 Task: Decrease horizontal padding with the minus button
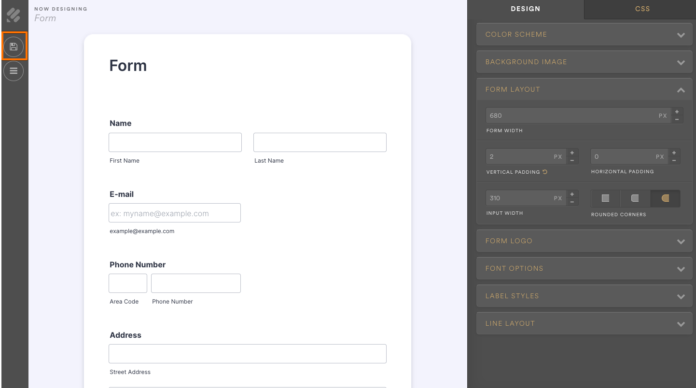[674, 160]
